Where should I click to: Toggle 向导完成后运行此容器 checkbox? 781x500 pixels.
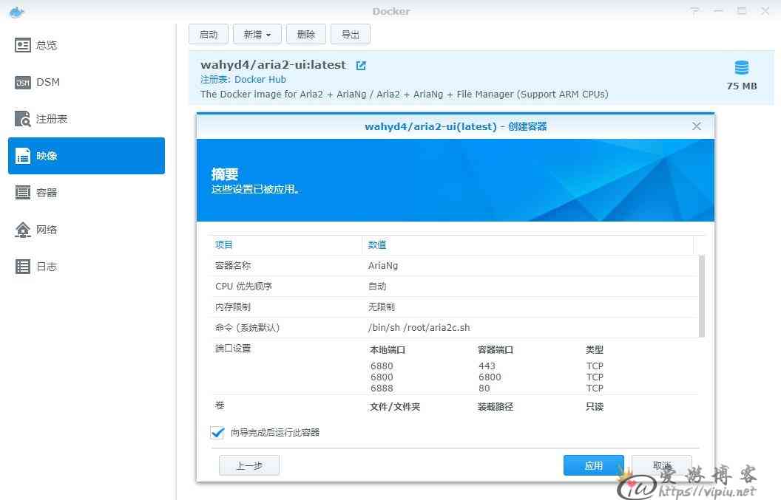tap(217, 432)
